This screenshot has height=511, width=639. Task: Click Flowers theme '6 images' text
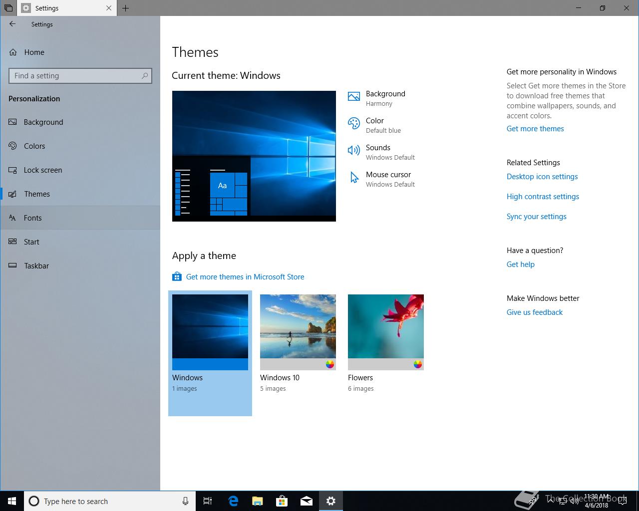[x=361, y=389]
